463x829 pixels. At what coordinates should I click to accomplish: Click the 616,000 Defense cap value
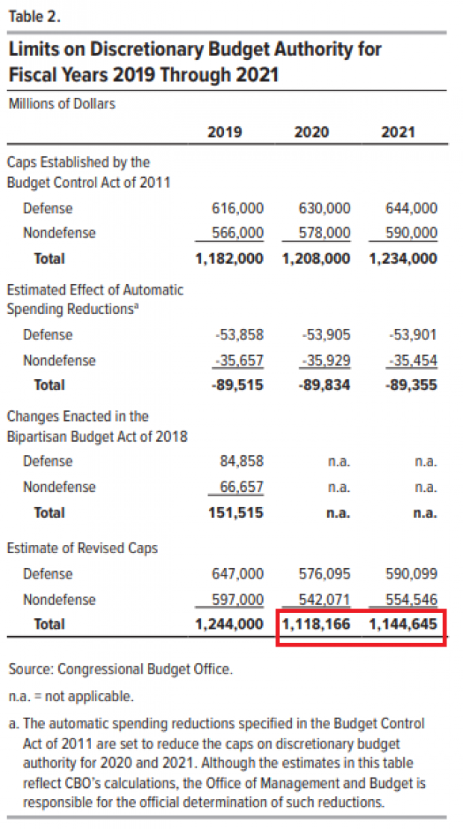pos(237,209)
